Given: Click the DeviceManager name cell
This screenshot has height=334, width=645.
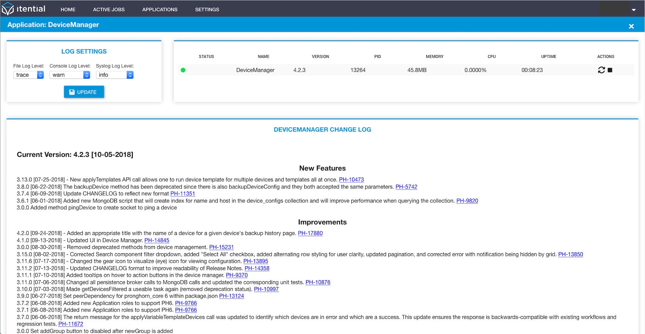Looking at the screenshot, I should [x=255, y=70].
